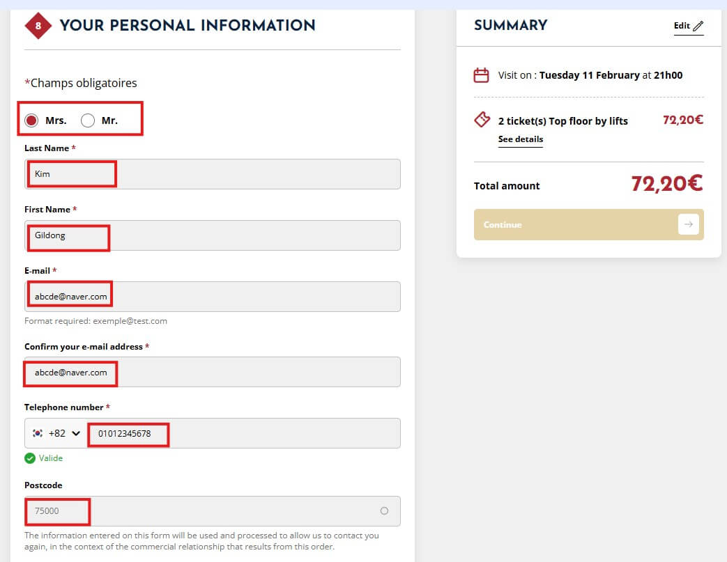Select the Mrs. radio button
The width and height of the screenshot is (727, 562).
click(x=31, y=120)
